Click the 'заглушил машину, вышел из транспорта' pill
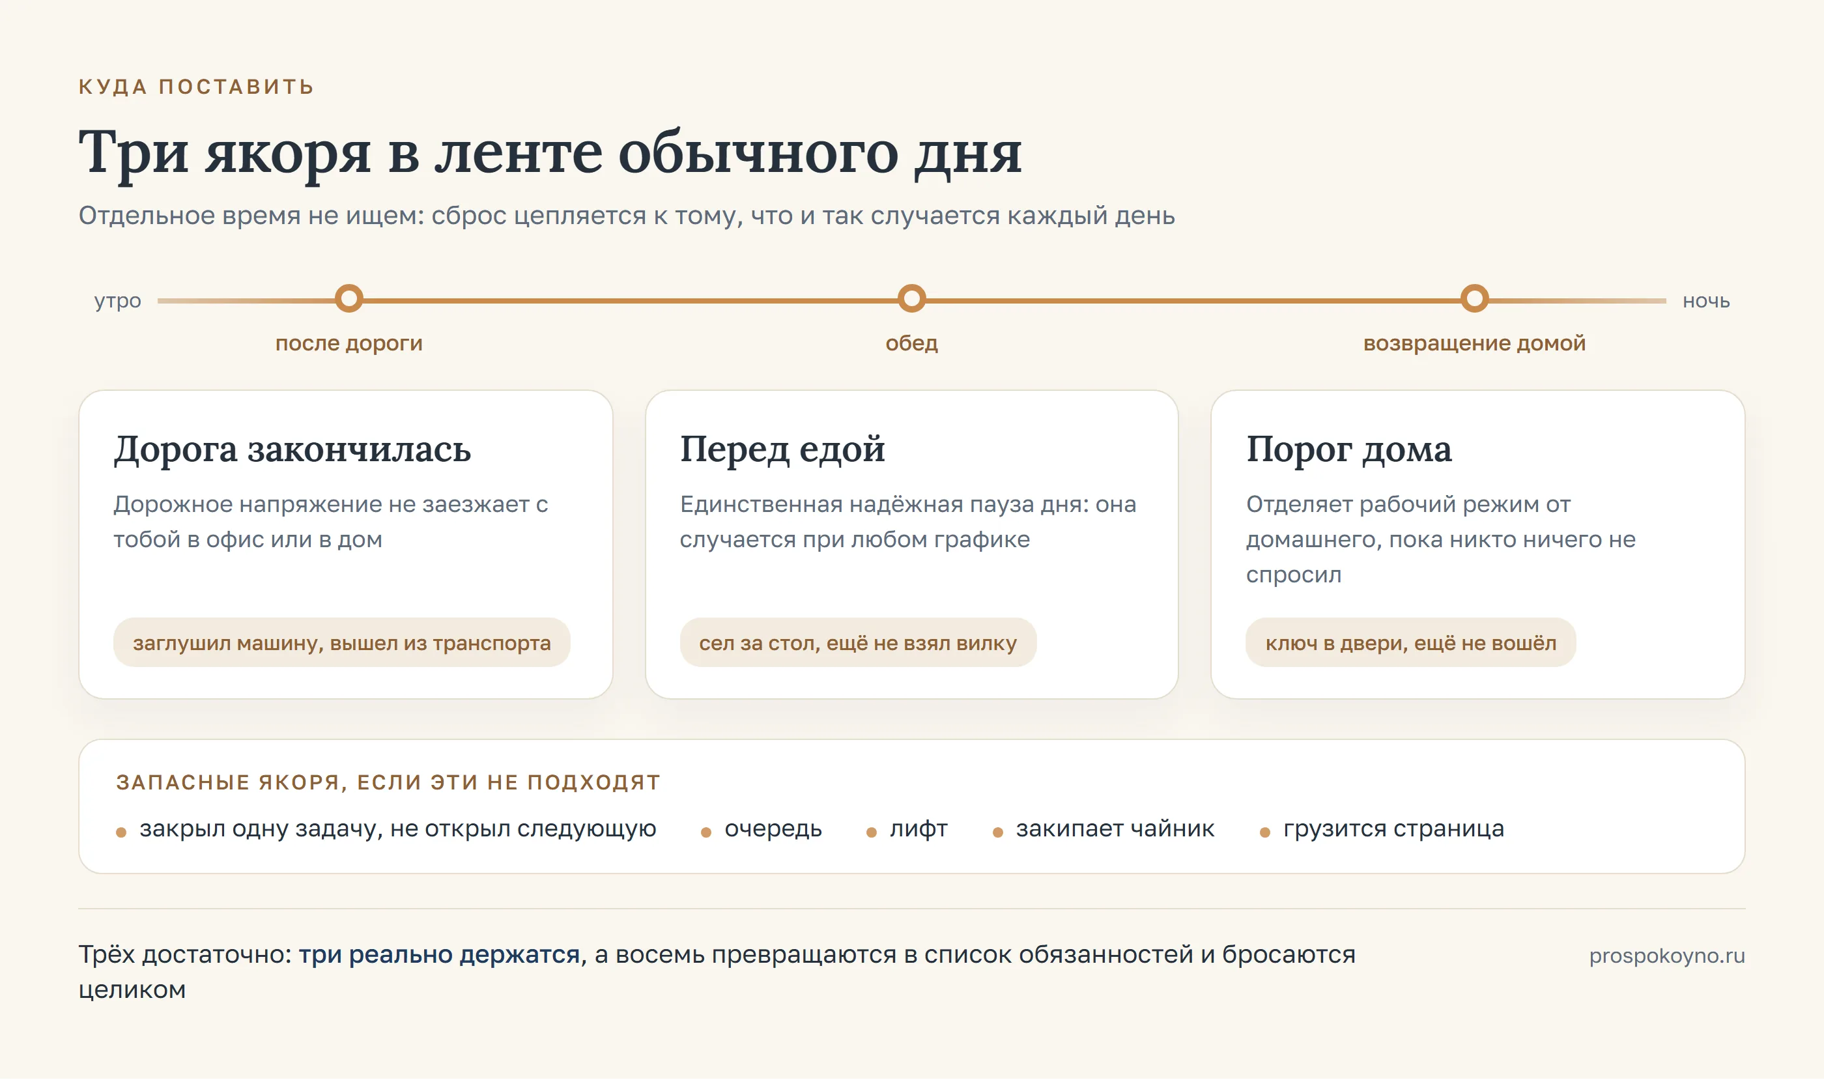1824x1080 pixels. [341, 643]
